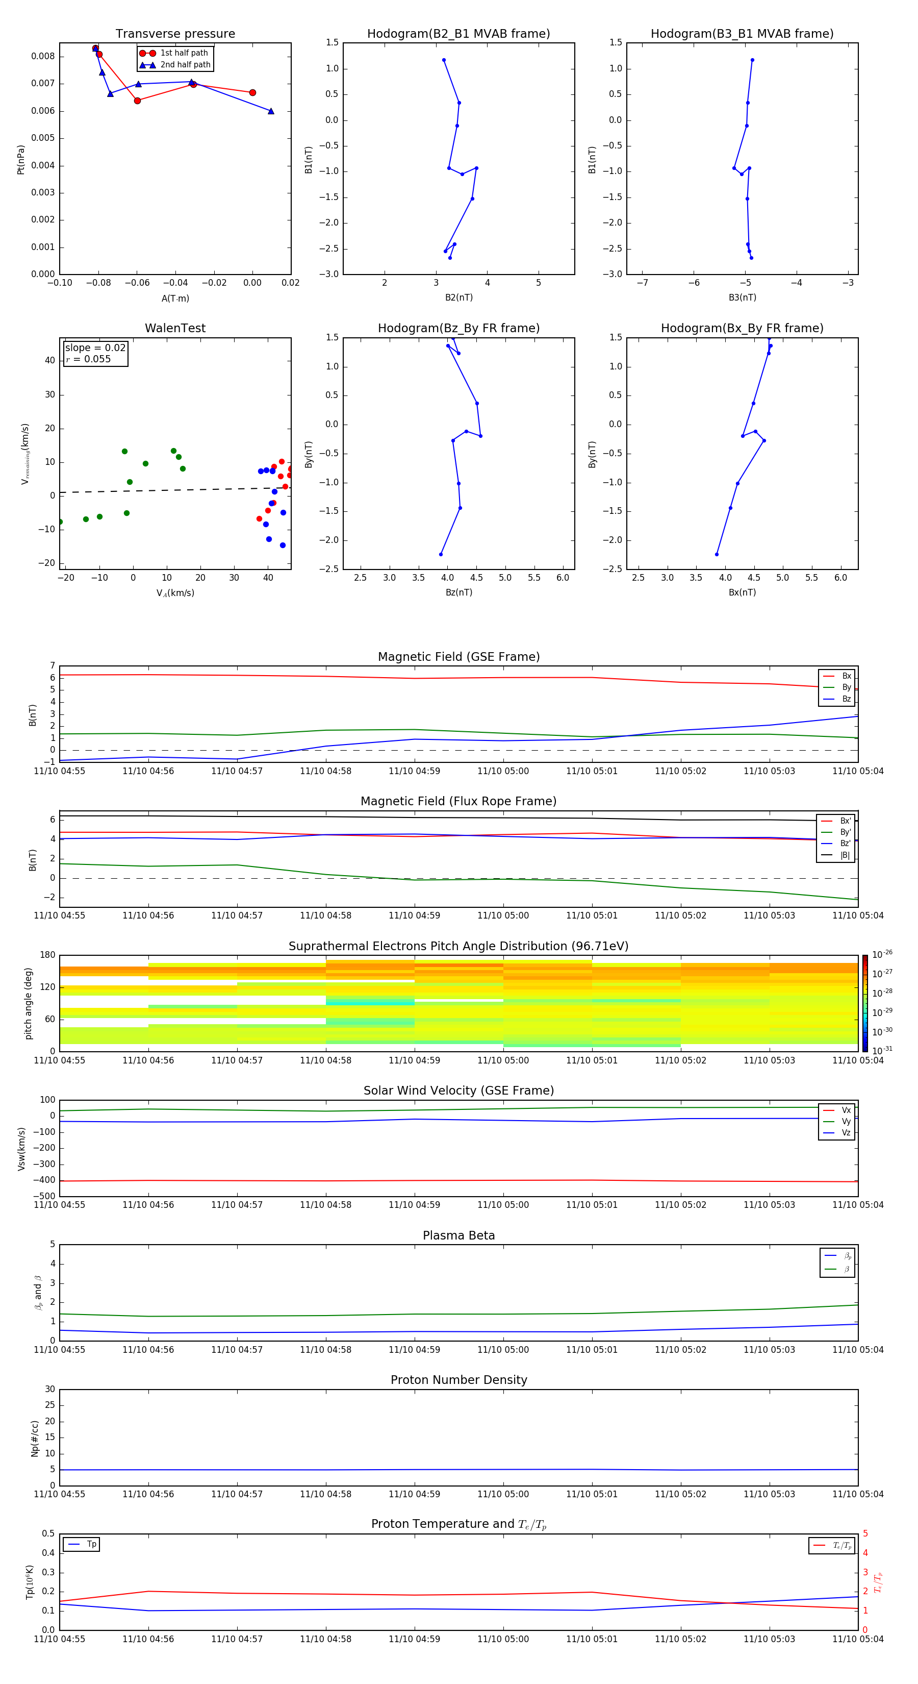Select the Te/Tp legend entry
Viewport: 918px width, 1684px height.
click(x=832, y=1545)
